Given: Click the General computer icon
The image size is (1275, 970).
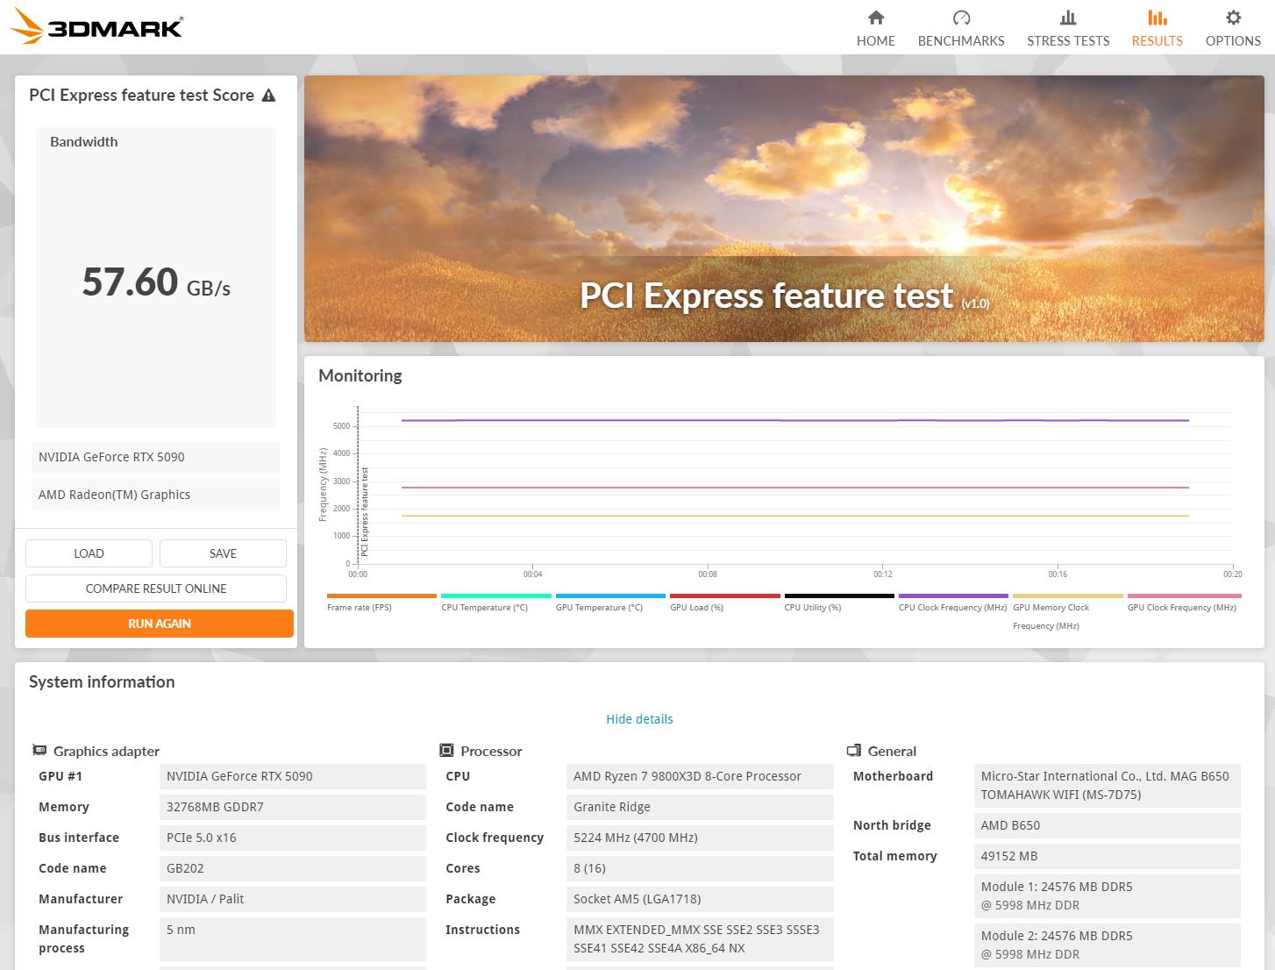Looking at the screenshot, I should pyautogui.click(x=854, y=751).
